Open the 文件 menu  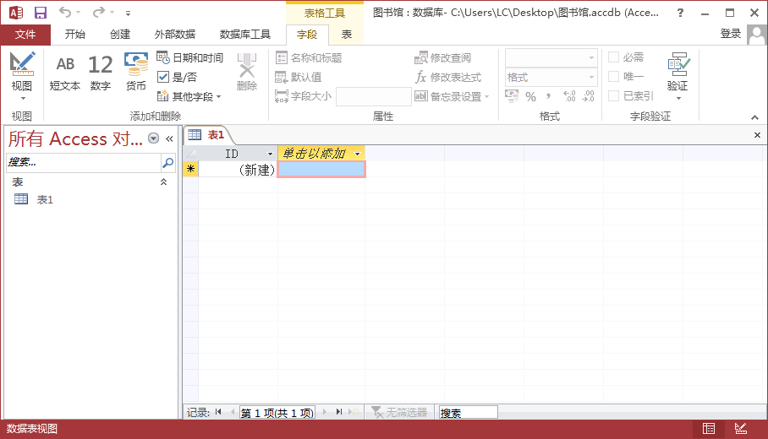pos(25,35)
